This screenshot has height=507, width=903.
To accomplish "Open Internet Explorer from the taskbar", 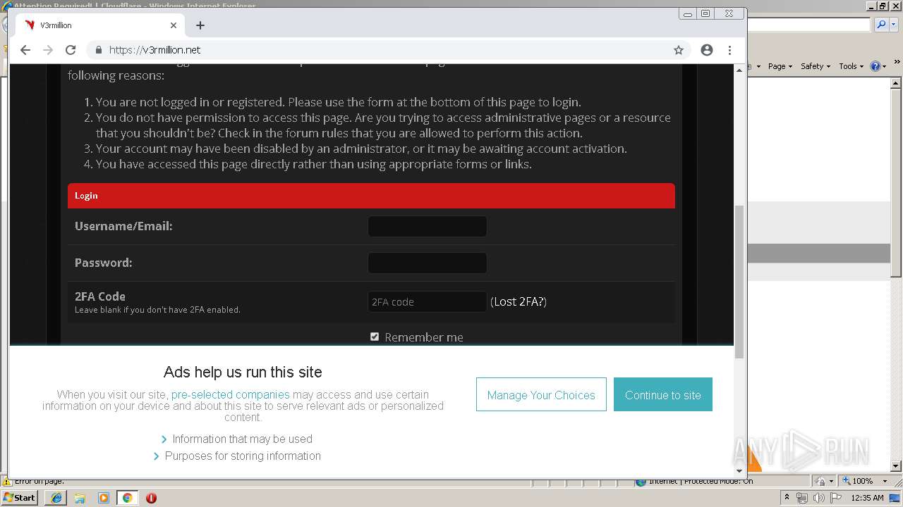I will click(56, 498).
